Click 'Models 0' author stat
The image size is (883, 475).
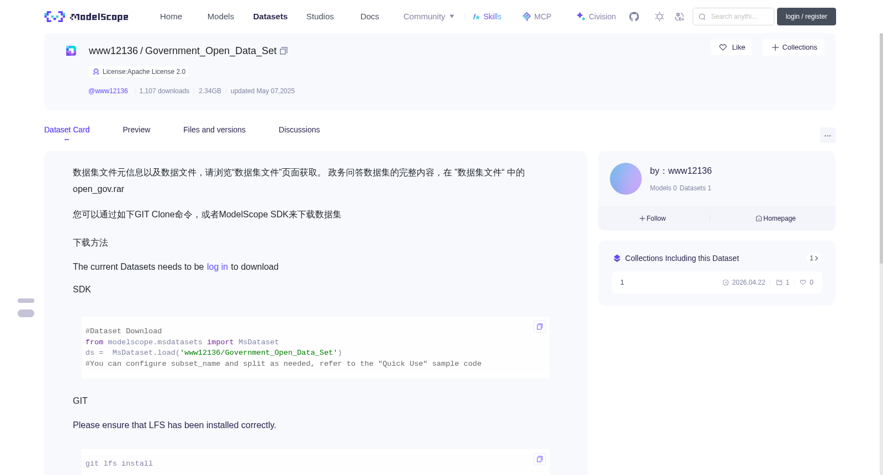click(x=663, y=188)
